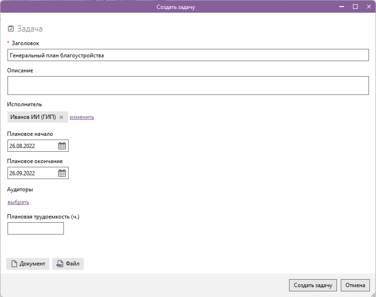Maximize the Создать задачу window
Image resolution: width=376 pixels, height=297 pixels.
pyautogui.click(x=355, y=7)
